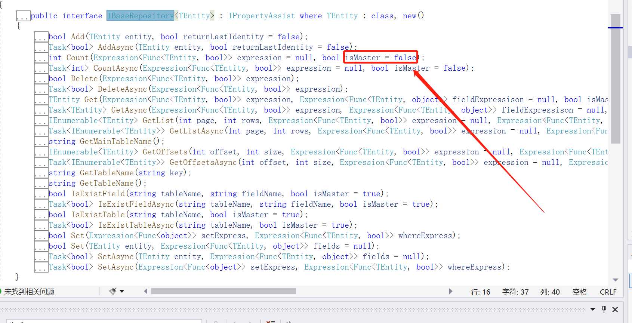Expand collapsed comment before public interface line

tap(23, 16)
